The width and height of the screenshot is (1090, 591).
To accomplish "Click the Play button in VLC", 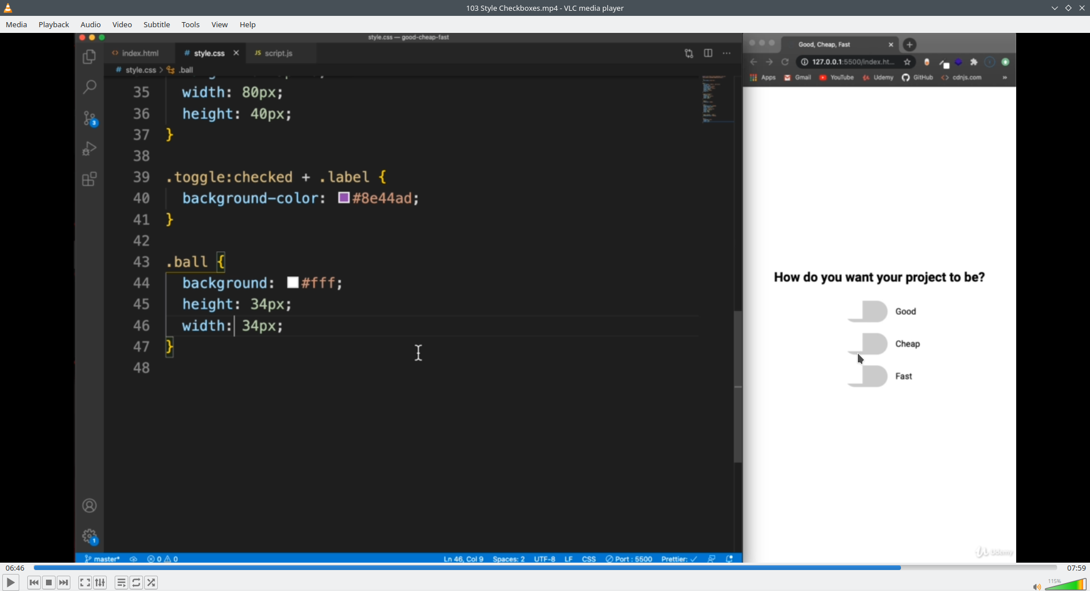I will pyautogui.click(x=10, y=582).
